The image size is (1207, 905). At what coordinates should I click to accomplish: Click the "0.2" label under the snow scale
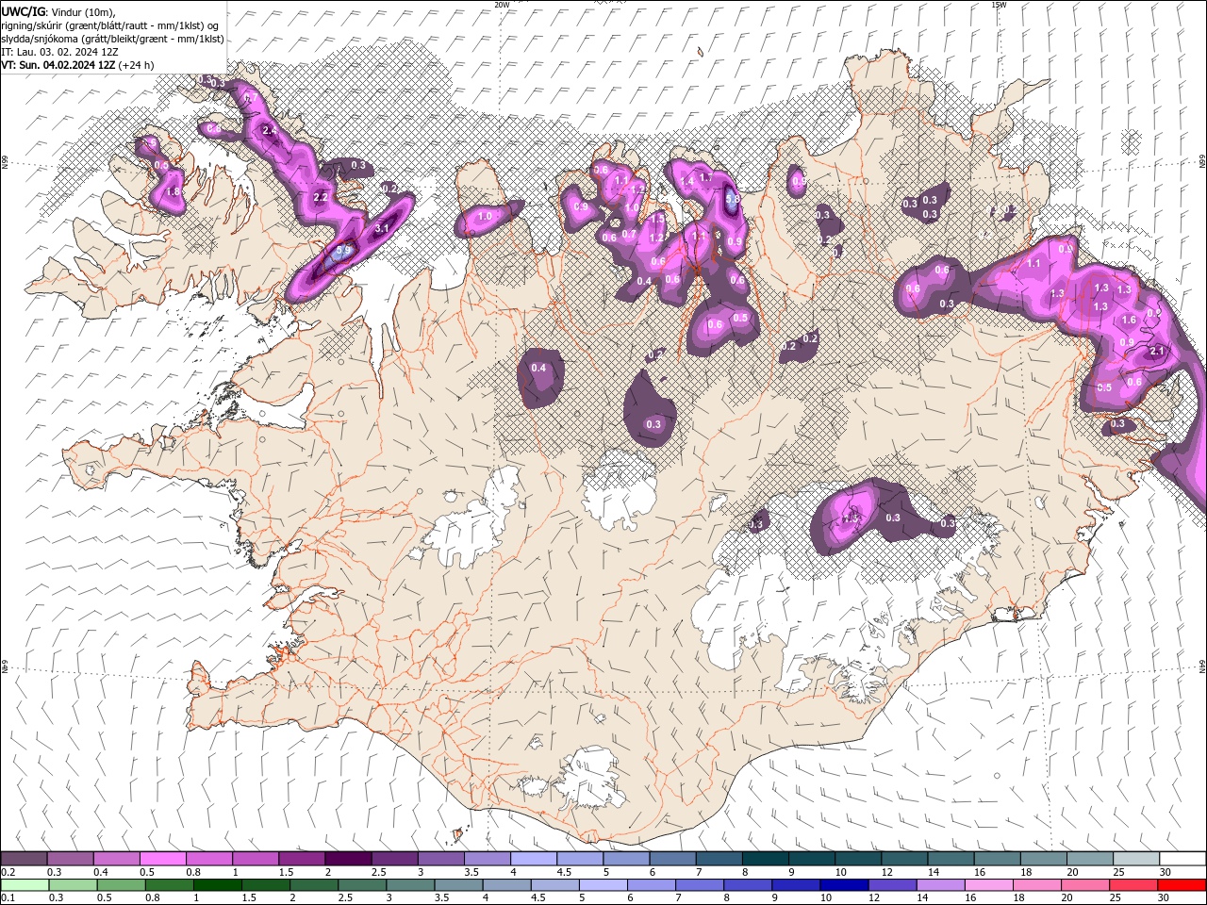[x=8, y=872]
